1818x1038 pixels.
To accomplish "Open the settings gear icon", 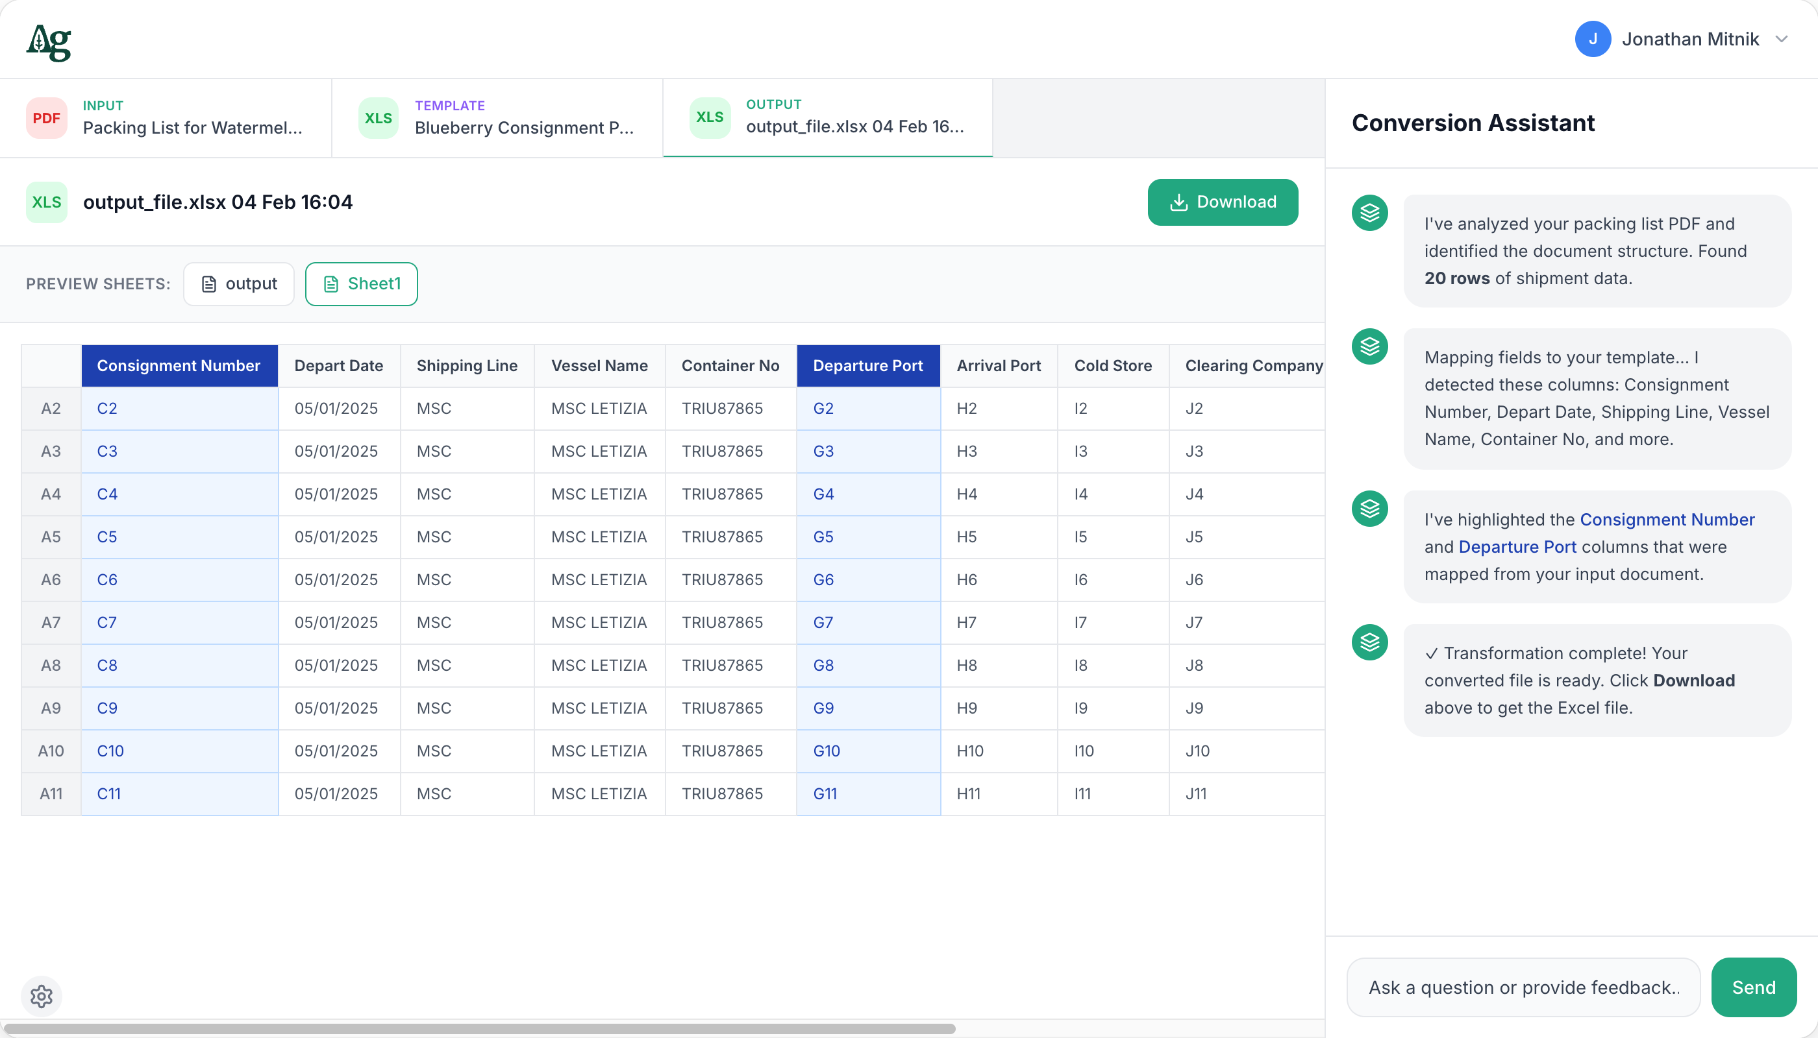I will pos(42,996).
